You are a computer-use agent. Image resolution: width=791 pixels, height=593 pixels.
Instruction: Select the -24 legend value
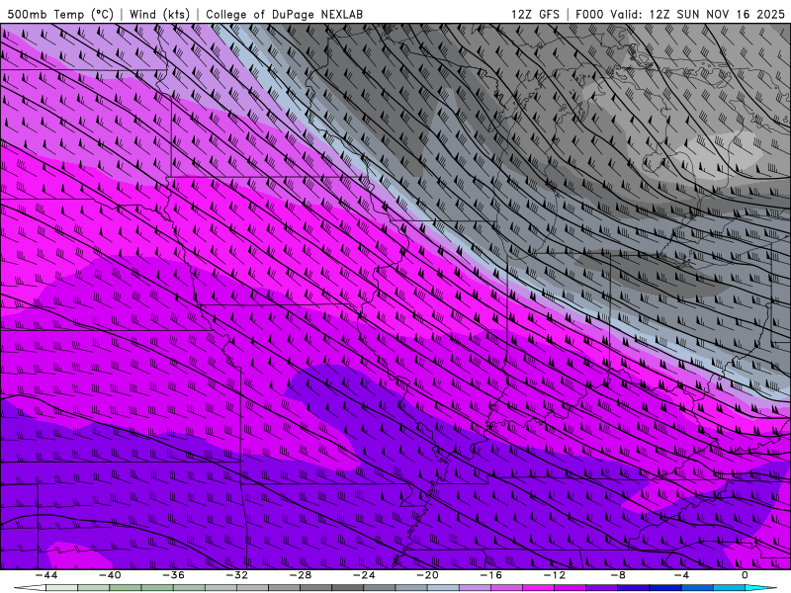click(x=364, y=575)
